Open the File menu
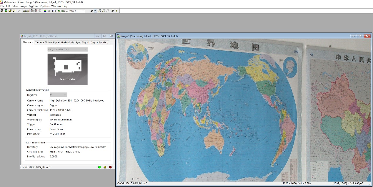Screen dimensions: 373x187 (x=2, y=6)
